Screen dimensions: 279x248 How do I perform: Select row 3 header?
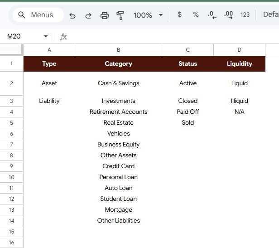pos(11,101)
